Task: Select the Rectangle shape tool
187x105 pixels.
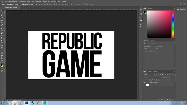Action: point(2,53)
